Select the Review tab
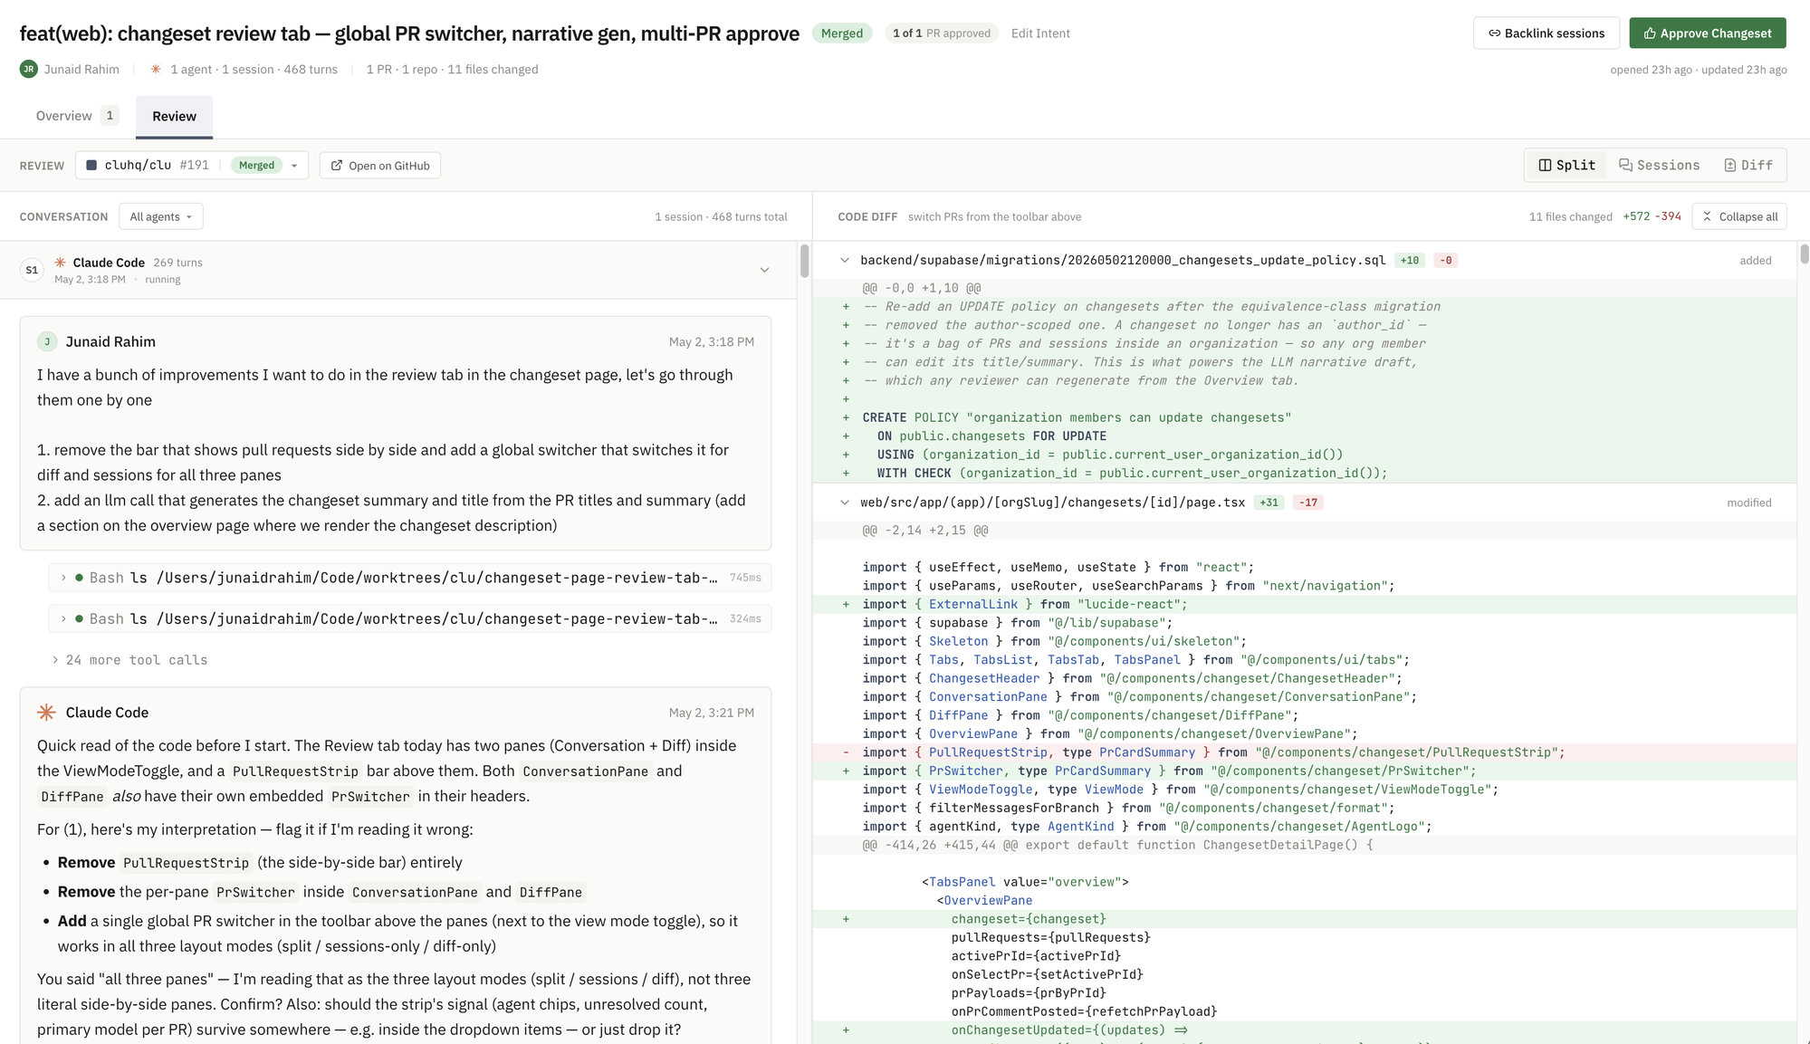This screenshot has height=1044, width=1810. coord(174,116)
